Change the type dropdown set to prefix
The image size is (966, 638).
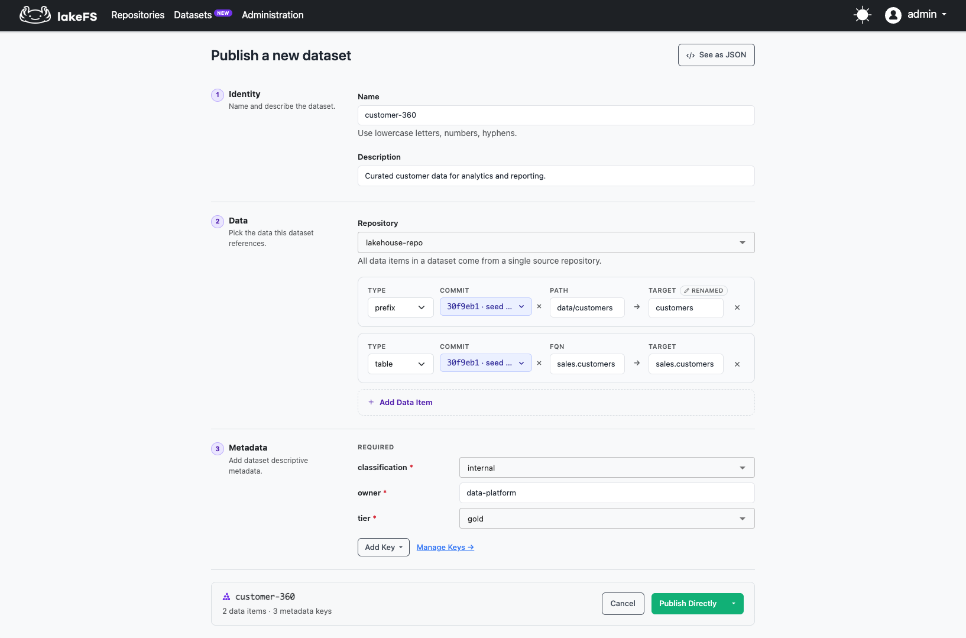coord(401,307)
